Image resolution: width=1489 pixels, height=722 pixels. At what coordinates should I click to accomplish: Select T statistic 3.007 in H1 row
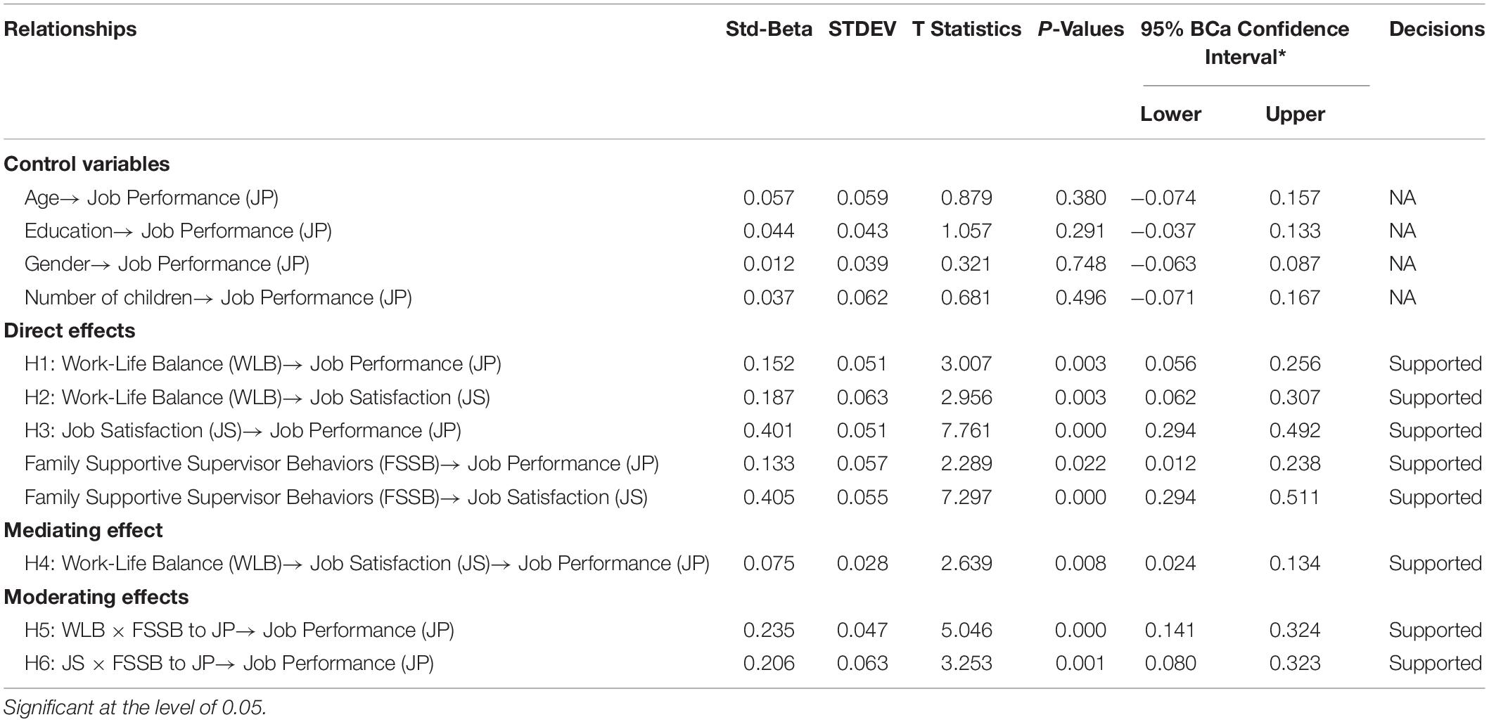[966, 364]
